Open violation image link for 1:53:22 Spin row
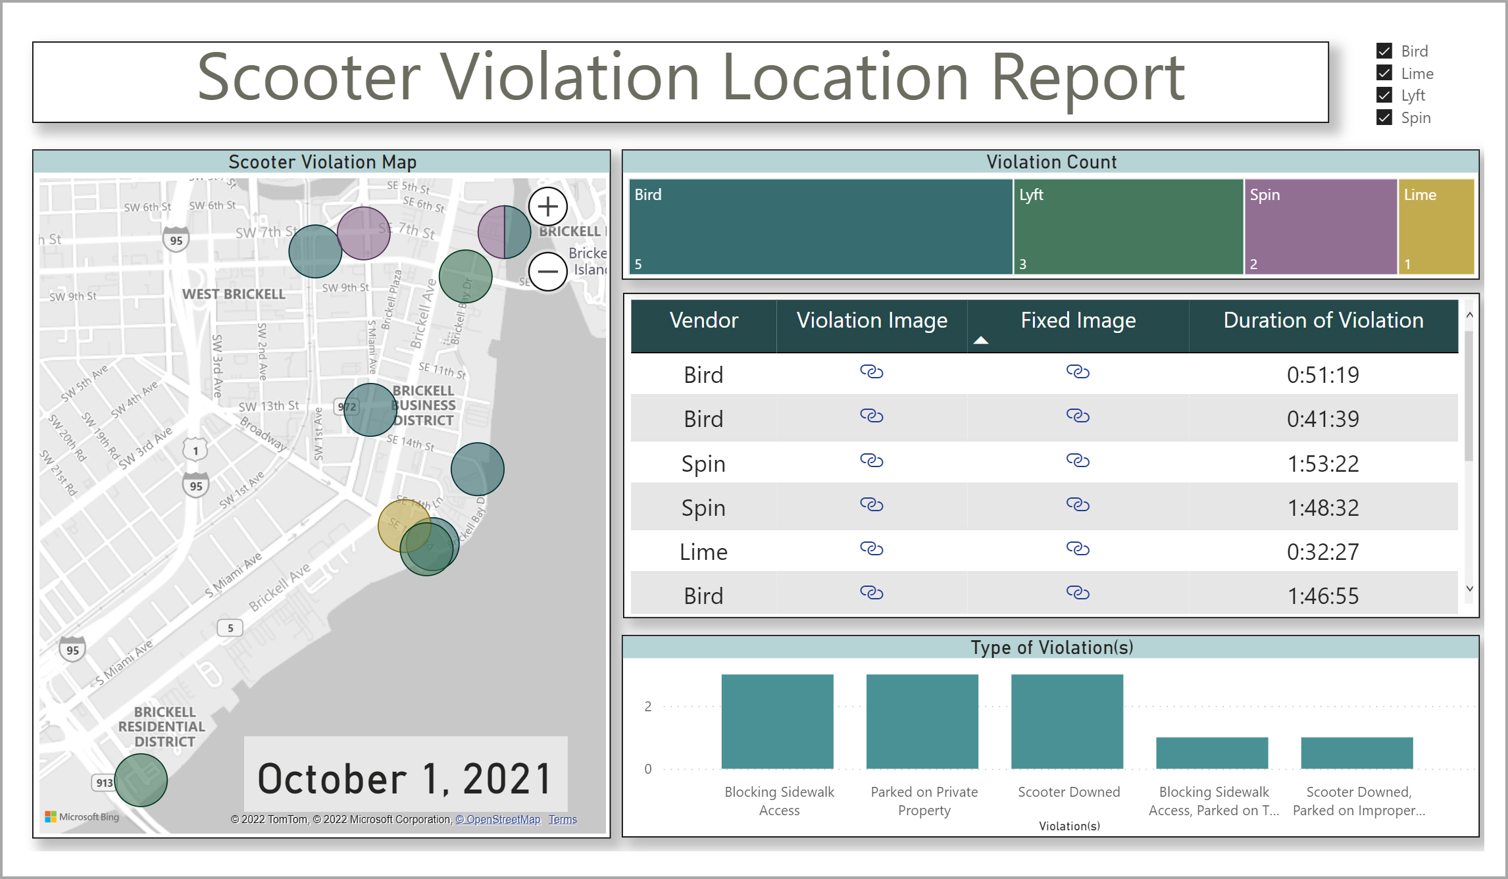1508x879 pixels. 871,461
